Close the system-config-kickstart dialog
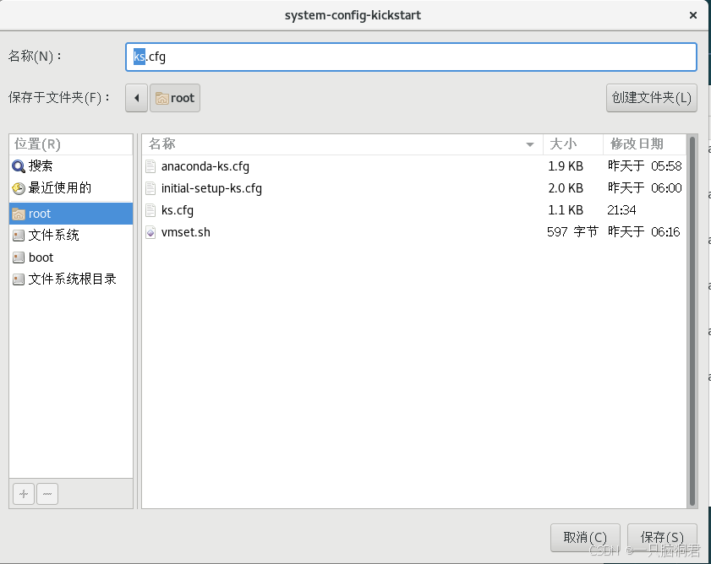The height and width of the screenshot is (564, 711). pos(693,15)
